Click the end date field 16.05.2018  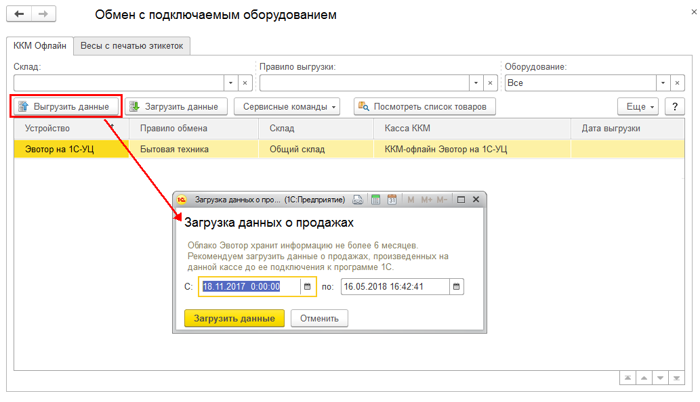coord(395,286)
